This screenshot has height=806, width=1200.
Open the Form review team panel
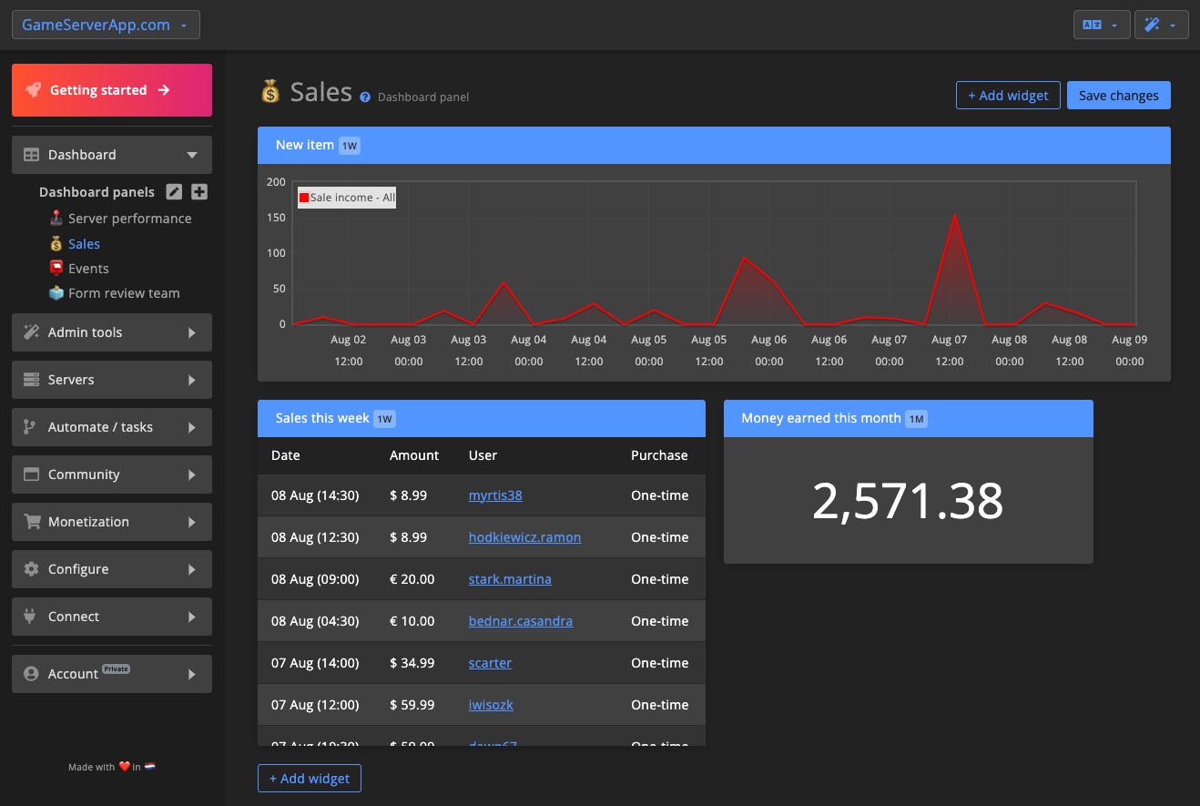pos(124,293)
